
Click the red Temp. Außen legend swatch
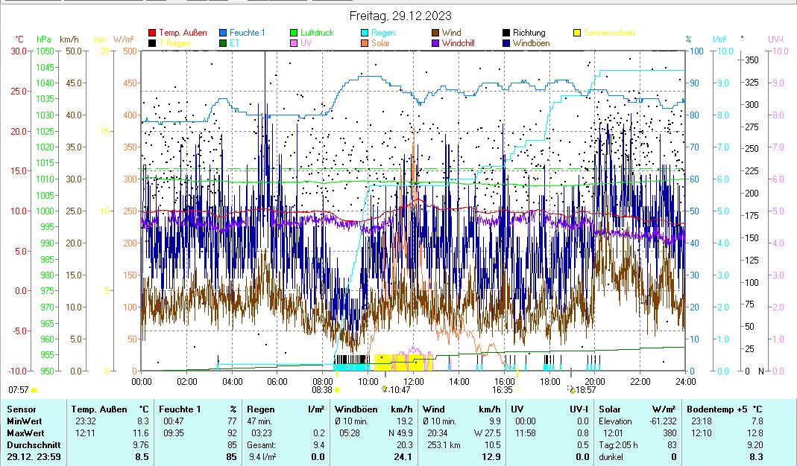coord(152,33)
